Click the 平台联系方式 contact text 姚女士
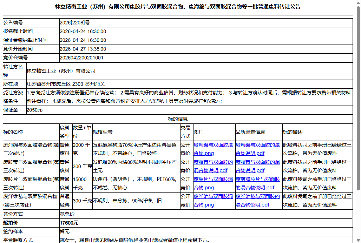Screen dimensions: 361x243 tap(135, 240)
